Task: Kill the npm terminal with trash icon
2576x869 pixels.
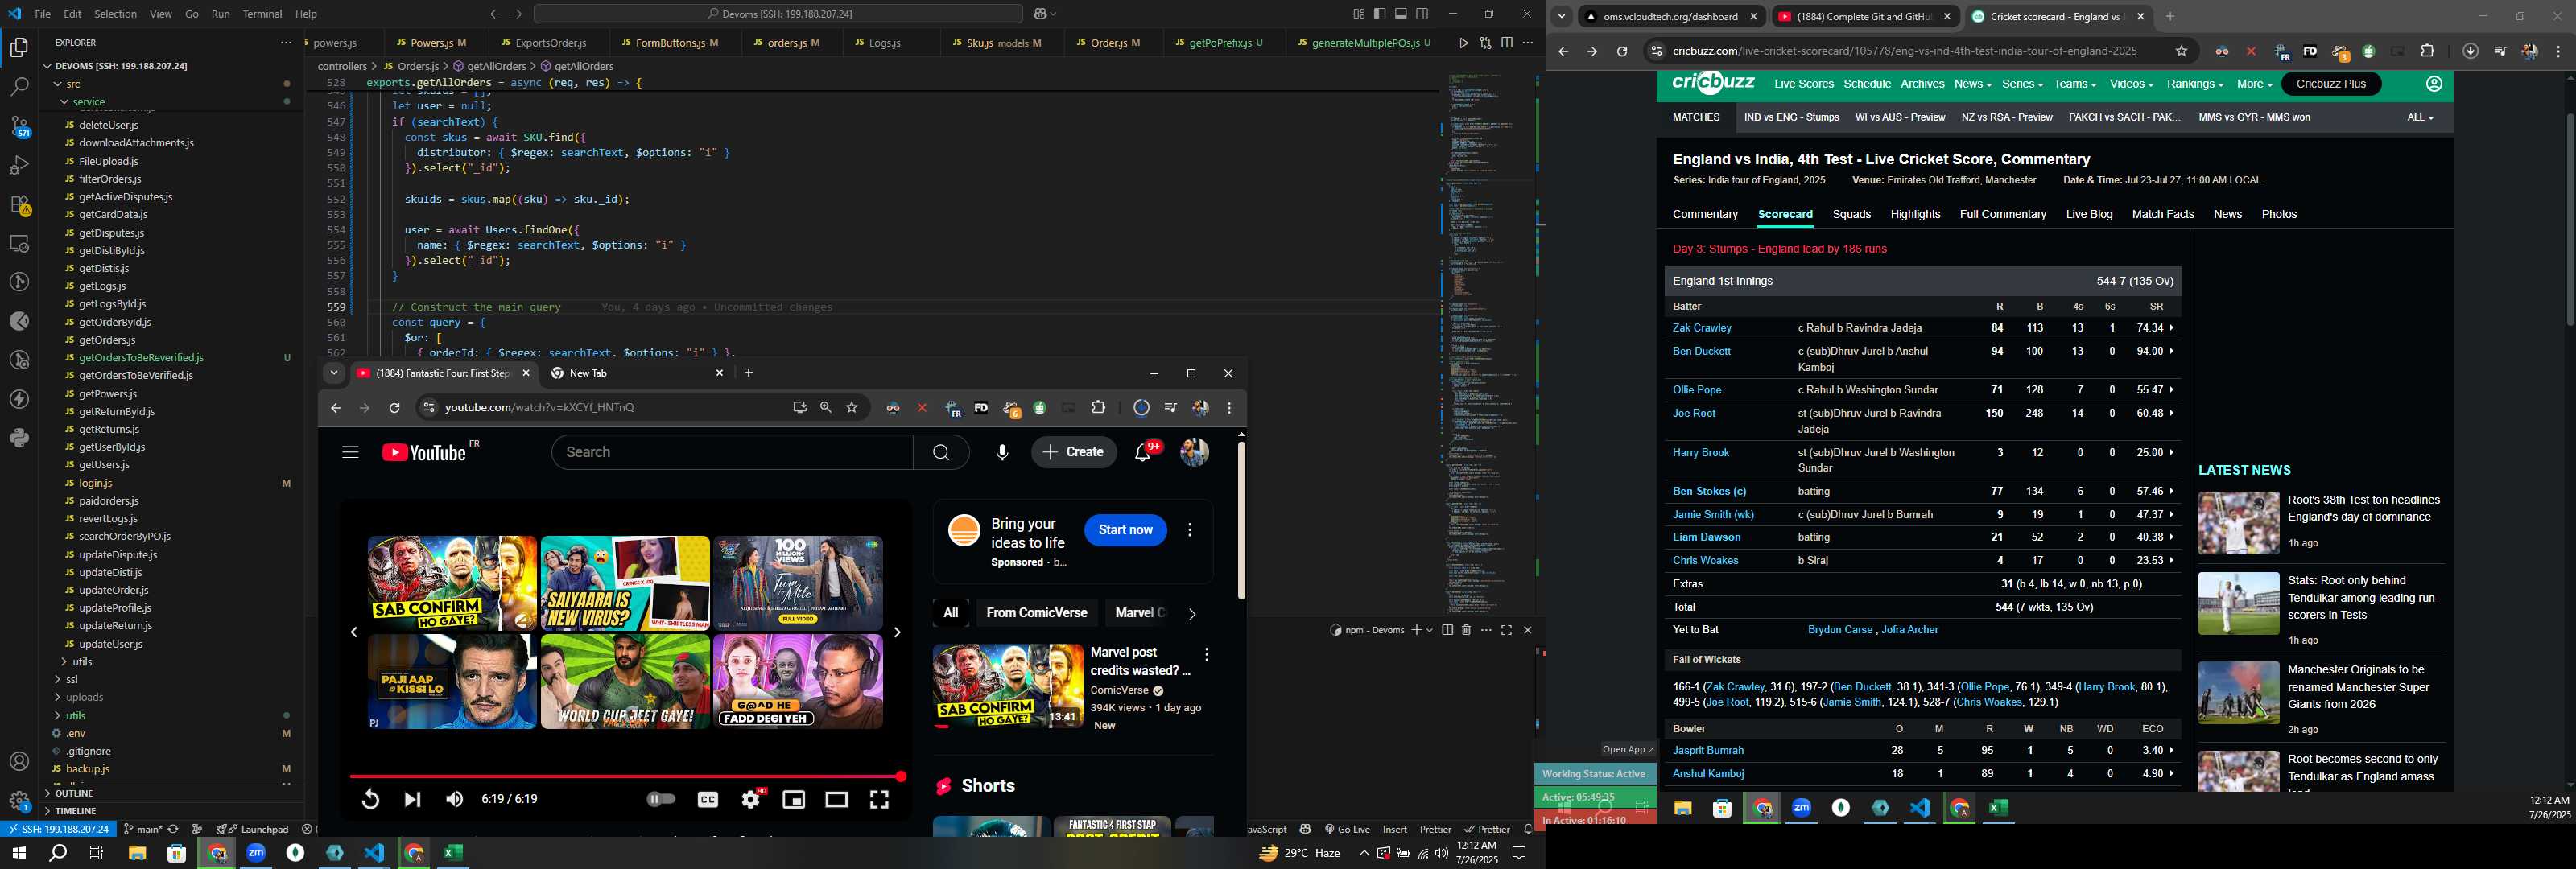Action: pos(1466,630)
